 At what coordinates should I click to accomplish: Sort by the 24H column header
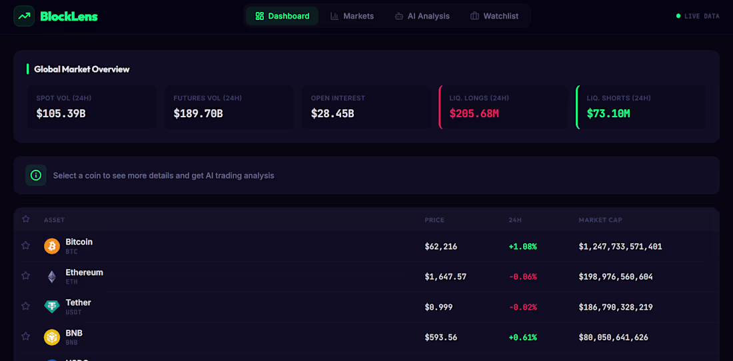pos(514,220)
